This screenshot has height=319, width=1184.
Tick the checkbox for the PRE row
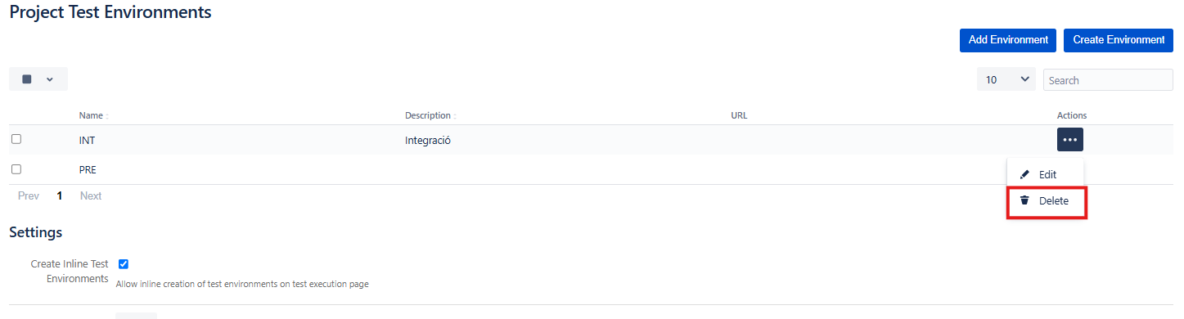tap(16, 168)
